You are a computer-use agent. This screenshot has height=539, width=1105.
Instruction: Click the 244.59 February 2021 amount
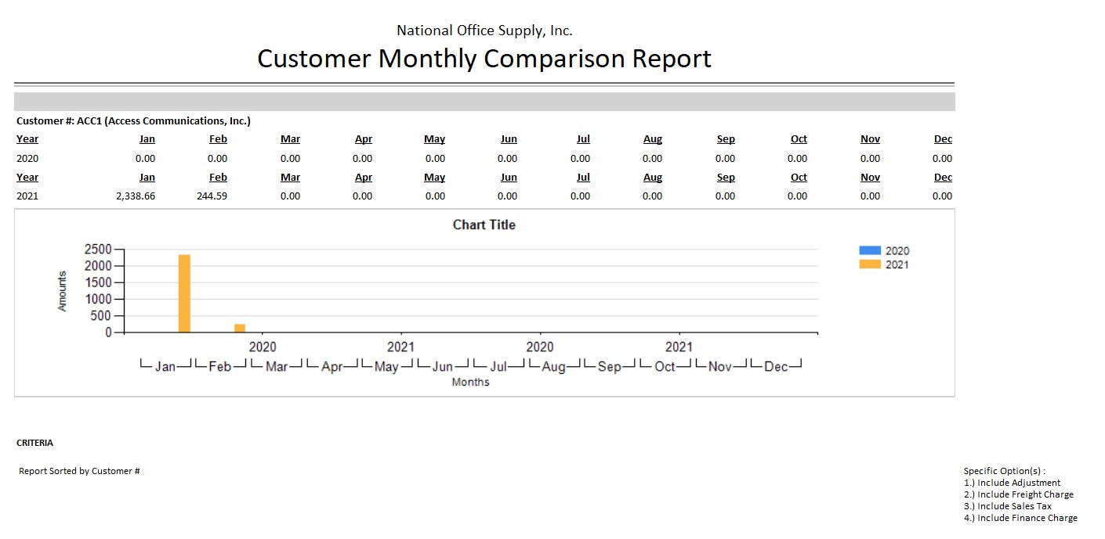212,196
